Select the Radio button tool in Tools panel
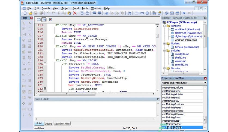 [x=23, y=40]
